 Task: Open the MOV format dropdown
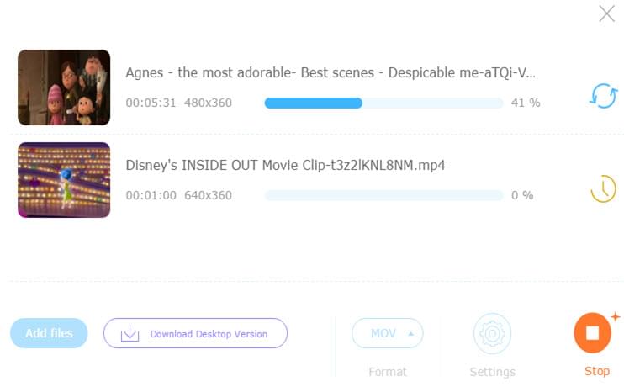(386, 333)
